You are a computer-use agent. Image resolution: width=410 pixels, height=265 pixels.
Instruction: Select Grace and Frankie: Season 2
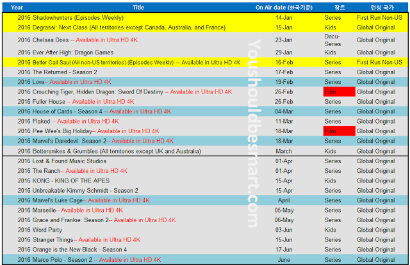(104, 220)
